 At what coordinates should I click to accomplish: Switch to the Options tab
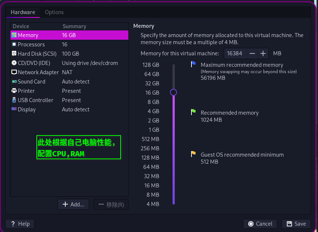coord(54,12)
